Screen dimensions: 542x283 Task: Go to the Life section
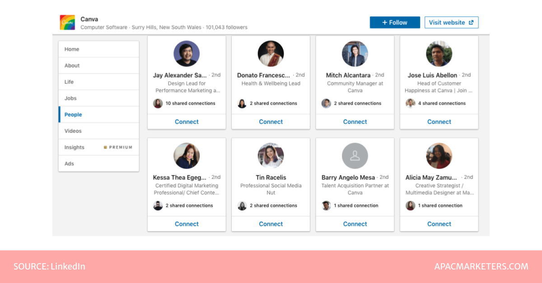tap(98, 82)
